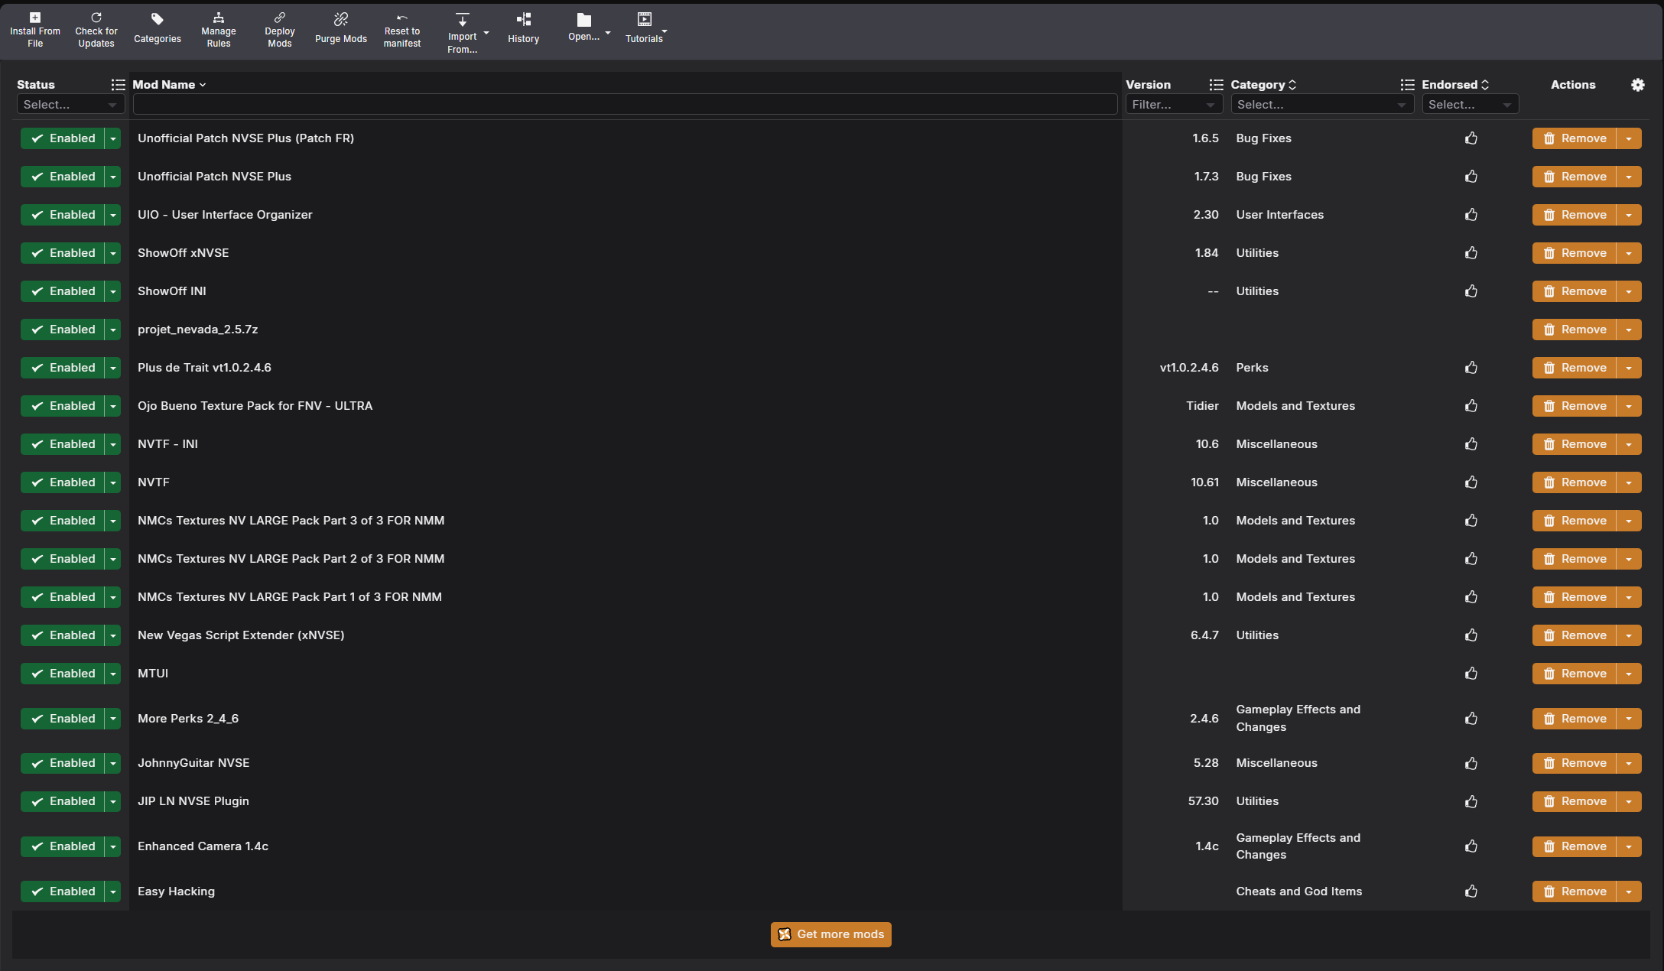Open Version Filter dropdown
Screen dimensions: 1664x971
[x=1174, y=105]
